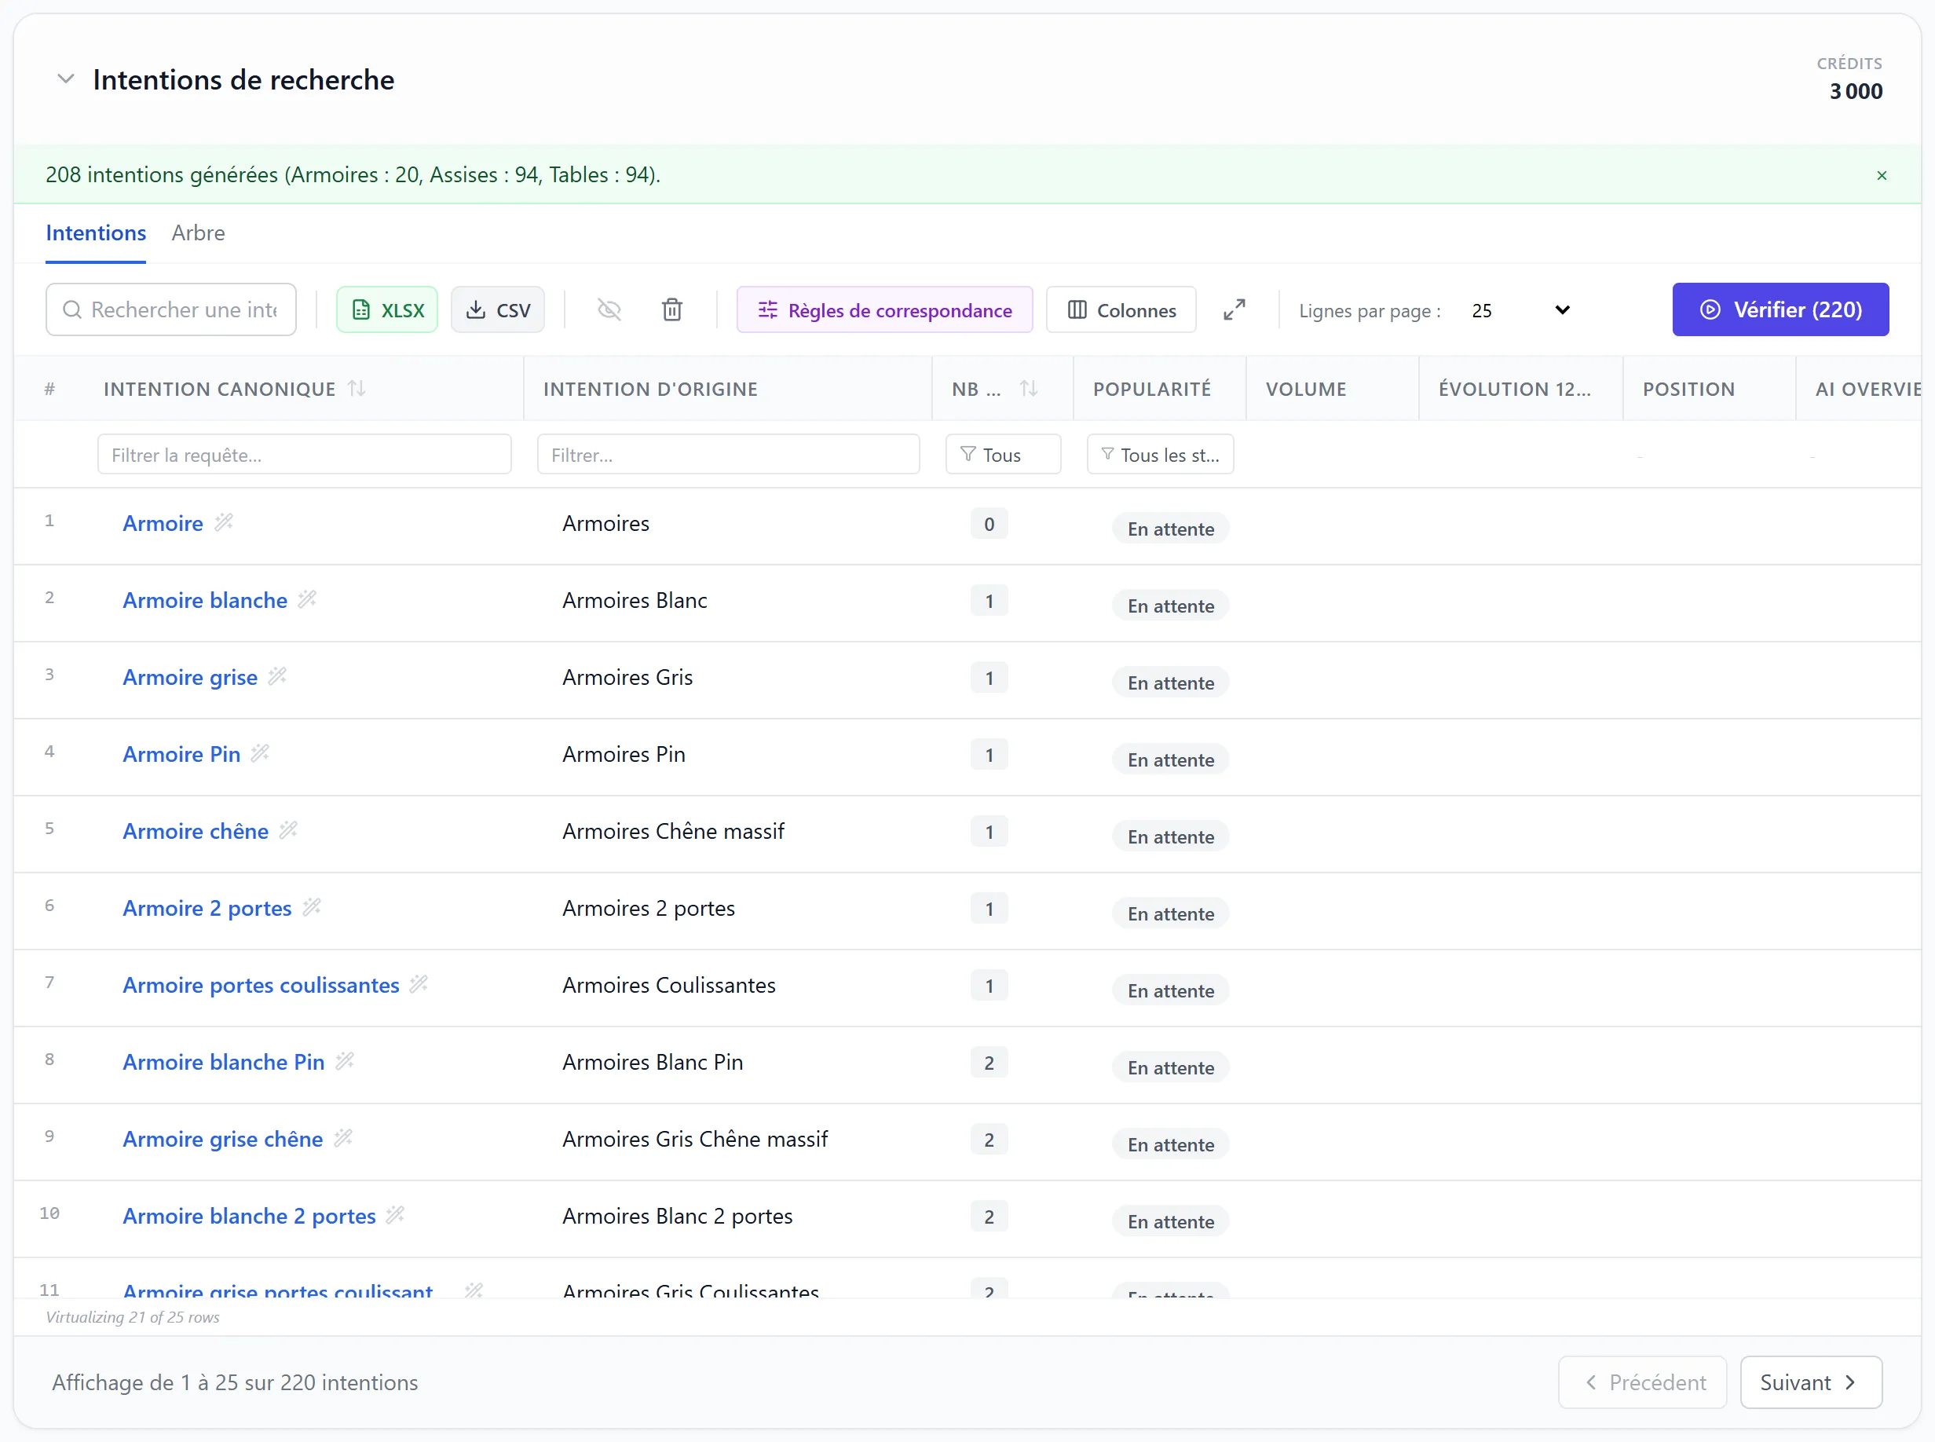Click the trash delete icon
The width and height of the screenshot is (1935, 1442).
(x=672, y=310)
